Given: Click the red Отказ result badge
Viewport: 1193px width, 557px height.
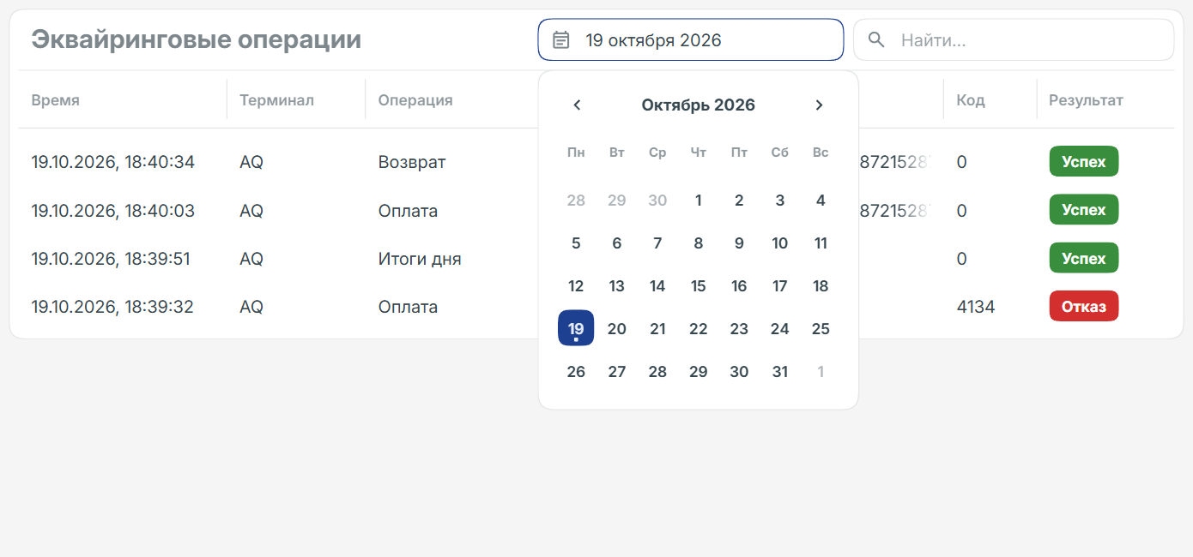Looking at the screenshot, I should pos(1084,307).
